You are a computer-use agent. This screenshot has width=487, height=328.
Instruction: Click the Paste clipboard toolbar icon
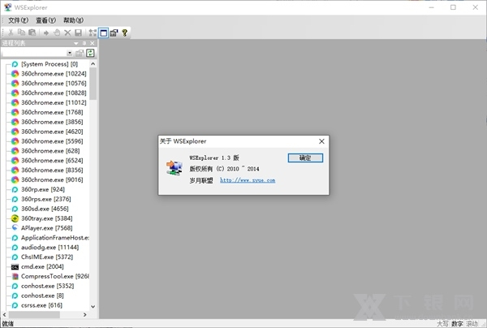pyautogui.click(x=32, y=32)
